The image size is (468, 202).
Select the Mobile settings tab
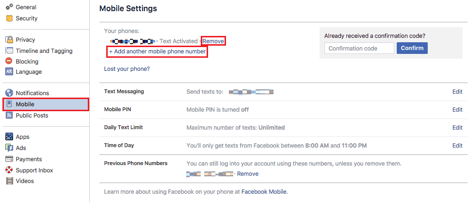pyautogui.click(x=25, y=104)
